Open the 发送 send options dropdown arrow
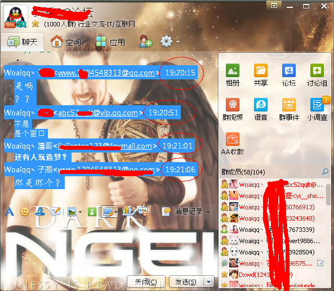Image resolution: width=334 pixels, height=291 pixels. [x=209, y=282]
